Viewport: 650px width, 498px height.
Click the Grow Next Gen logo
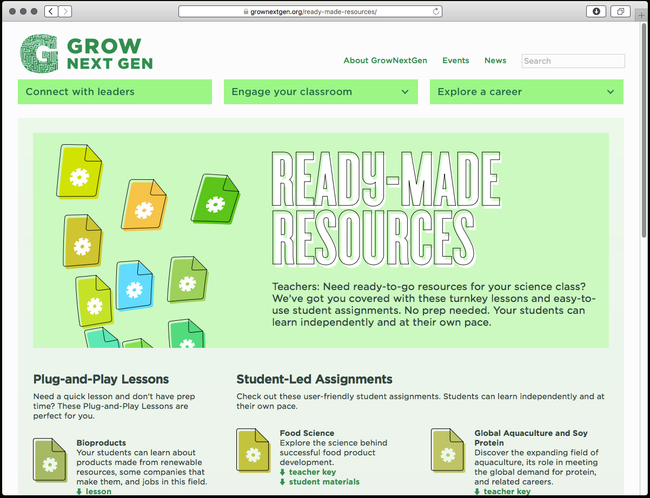[87, 54]
